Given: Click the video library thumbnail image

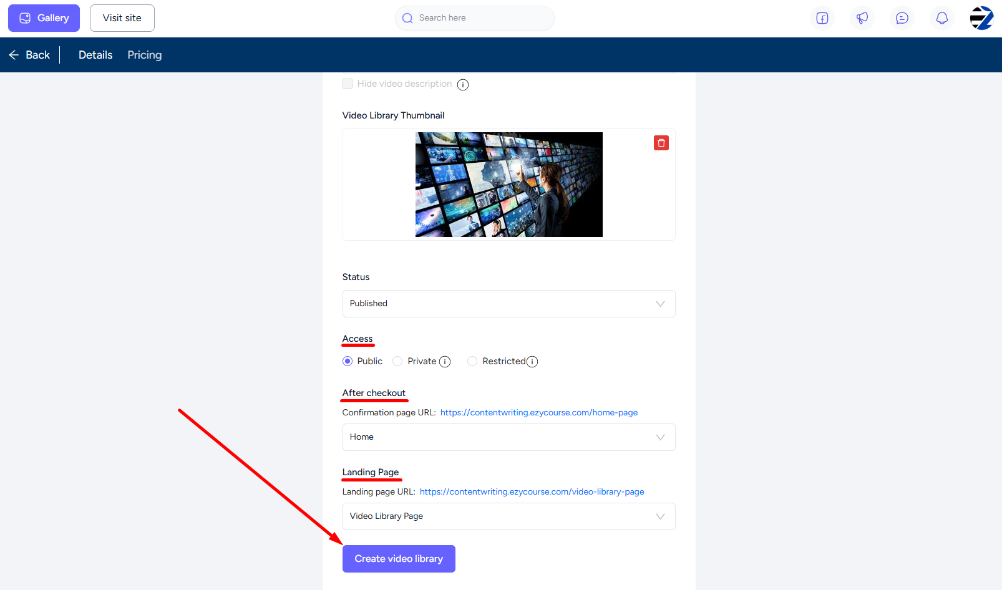Looking at the screenshot, I should (x=509, y=185).
